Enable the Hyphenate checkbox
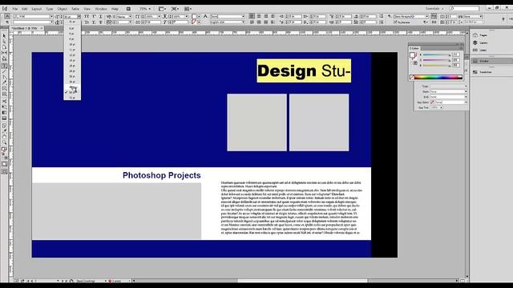The width and height of the screenshot is (513, 288). coord(395,22)
